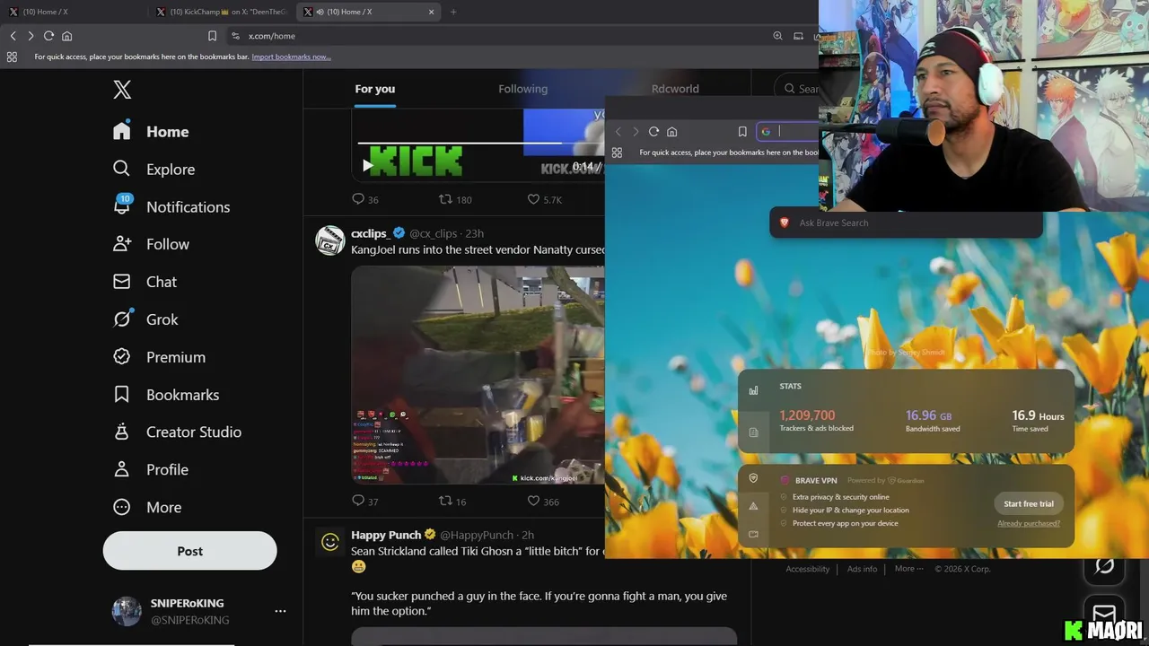1149x646 pixels.
Task: Click the 1,209,700 trackers blocked stat
Action: coord(807,415)
